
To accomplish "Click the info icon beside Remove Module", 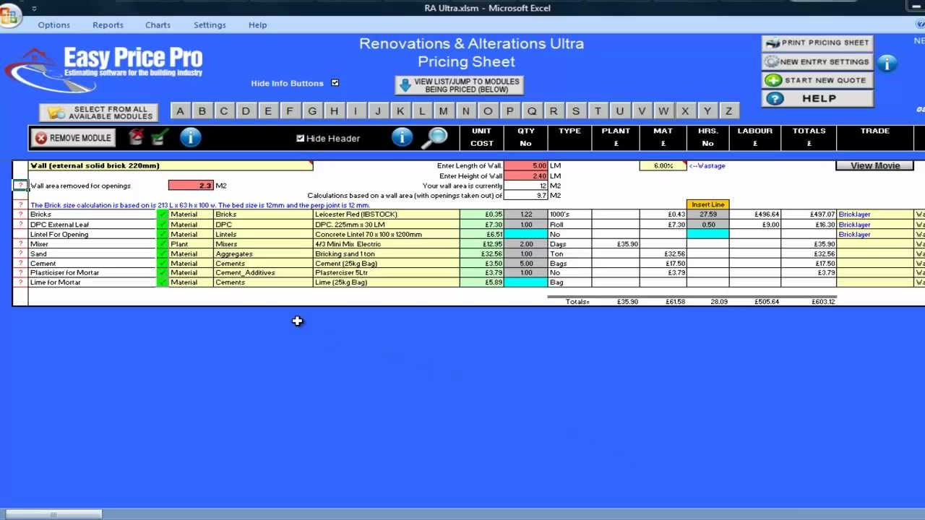I will click(x=190, y=137).
